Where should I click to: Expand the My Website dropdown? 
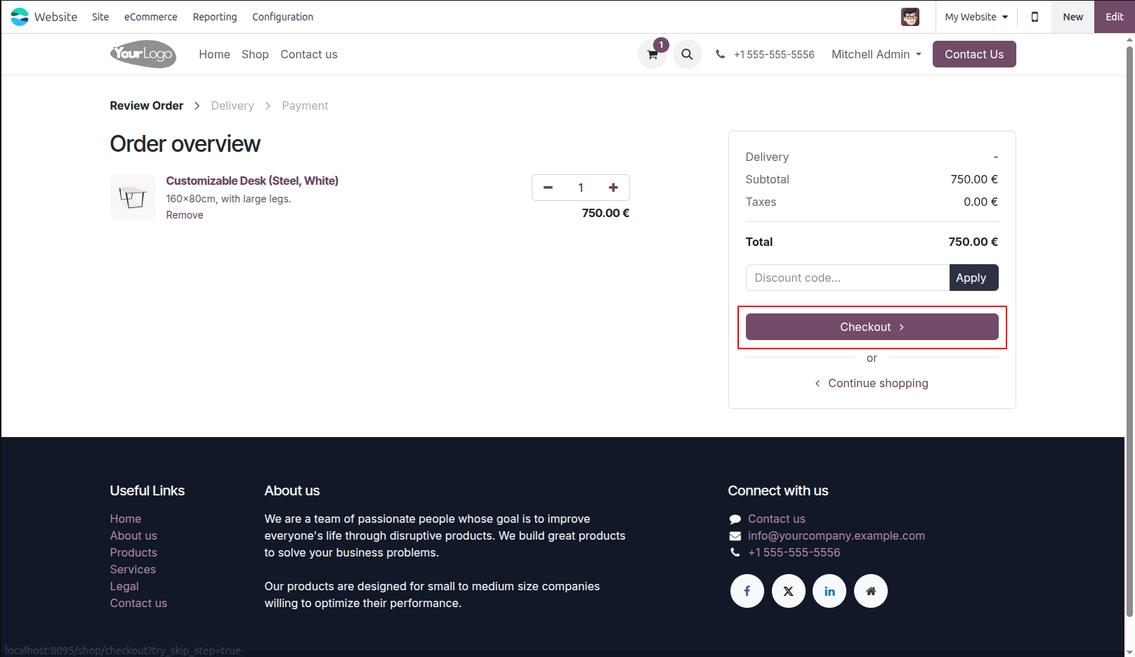point(976,17)
